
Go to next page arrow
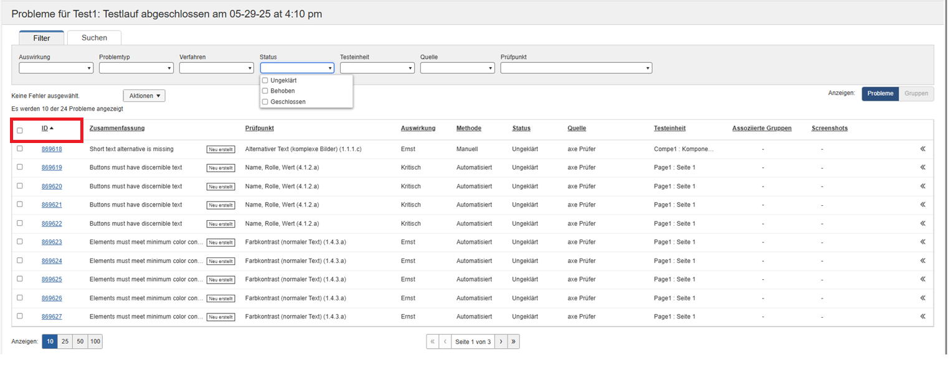tap(501, 342)
